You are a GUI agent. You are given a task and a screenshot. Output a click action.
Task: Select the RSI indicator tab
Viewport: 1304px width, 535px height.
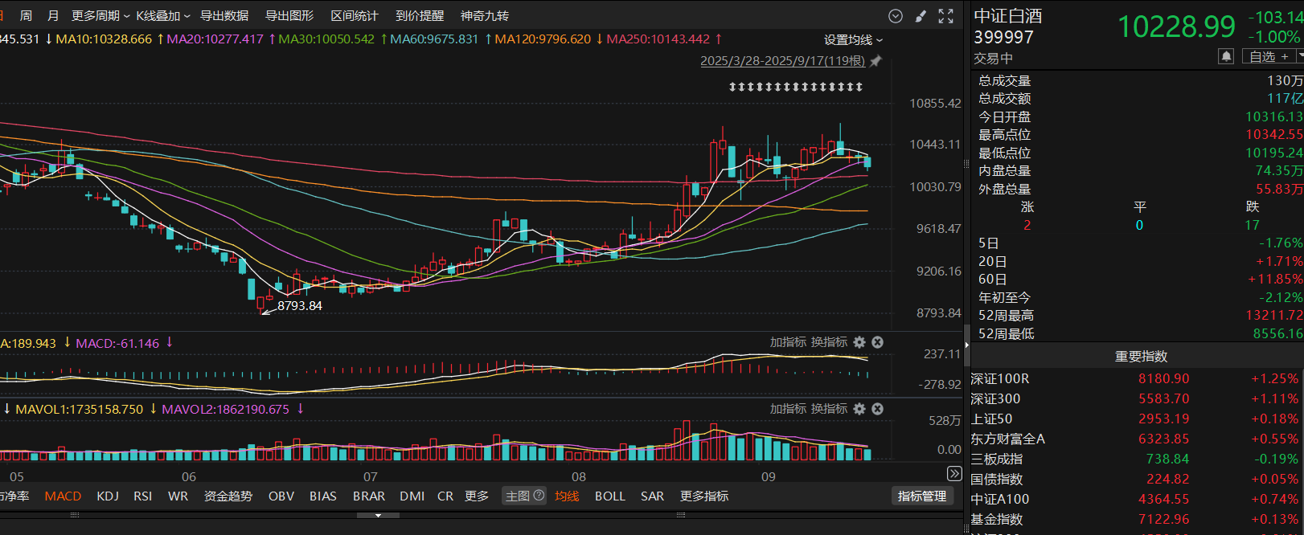pos(142,496)
